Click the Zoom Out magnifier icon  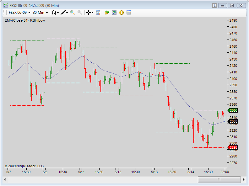coord(80,13)
